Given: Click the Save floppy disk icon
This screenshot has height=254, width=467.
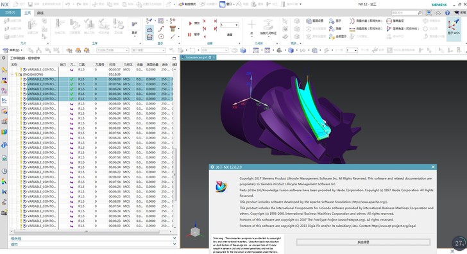Looking at the screenshot, I should [30, 4].
